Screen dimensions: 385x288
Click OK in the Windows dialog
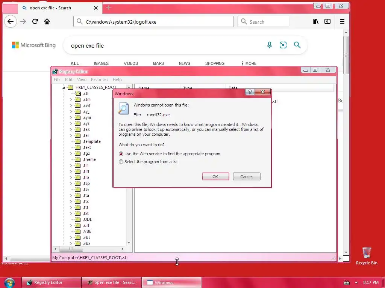click(215, 177)
